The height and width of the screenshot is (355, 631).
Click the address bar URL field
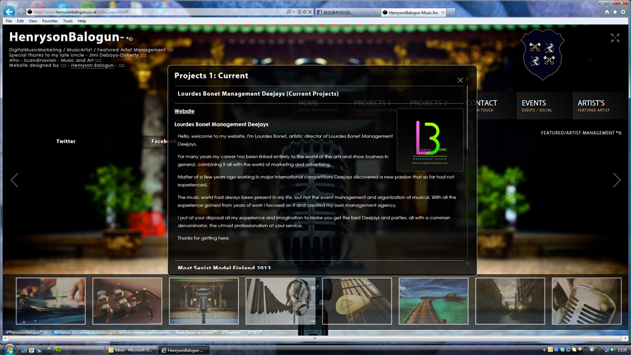click(x=157, y=12)
